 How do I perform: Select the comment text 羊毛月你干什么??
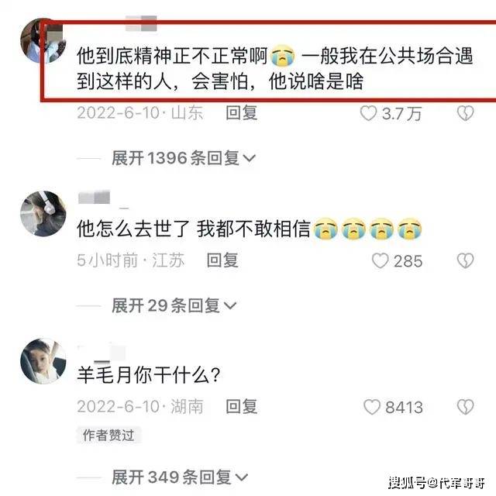click(x=149, y=375)
